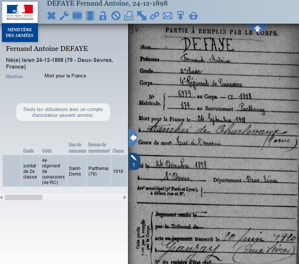Click the "Bureau de recrutement" column header
This screenshot has height=264, width=299.
tap(99, 147)
